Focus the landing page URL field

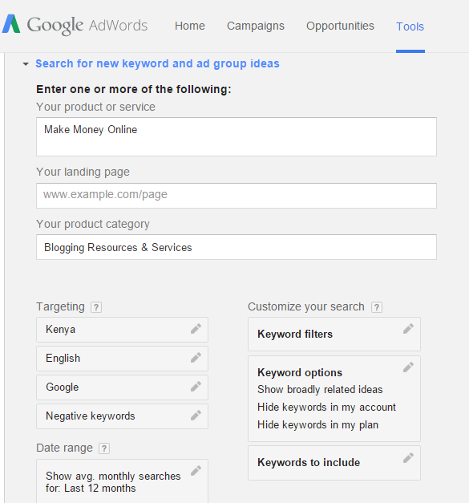point(237,196)
